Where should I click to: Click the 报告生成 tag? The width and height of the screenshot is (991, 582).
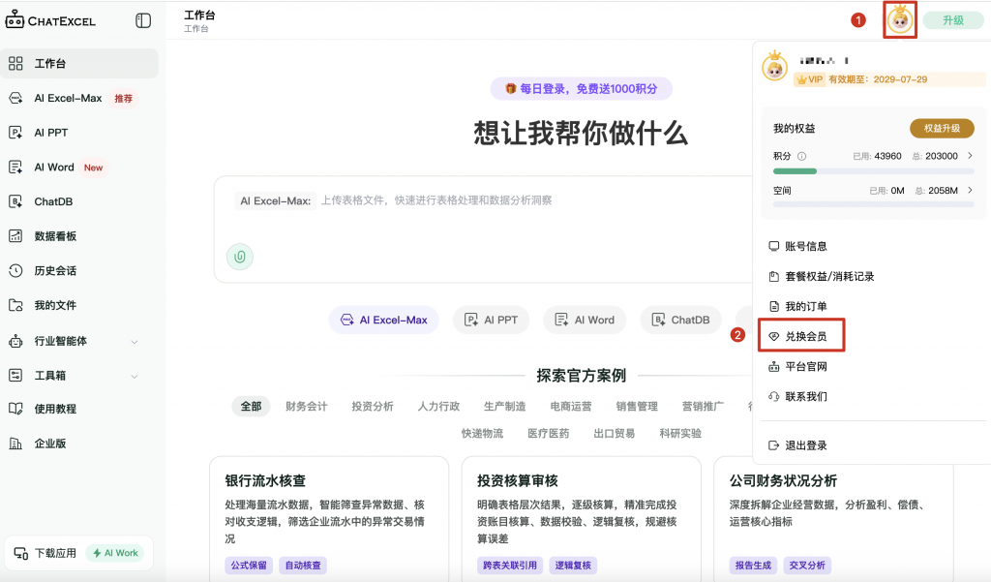coord(753,566)
